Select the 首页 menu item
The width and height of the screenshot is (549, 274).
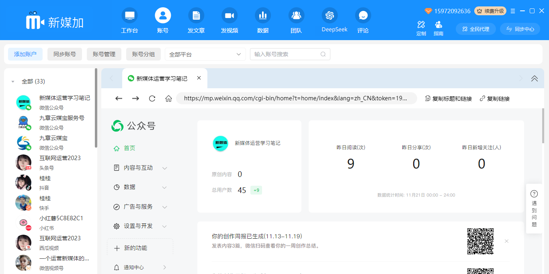129,148
